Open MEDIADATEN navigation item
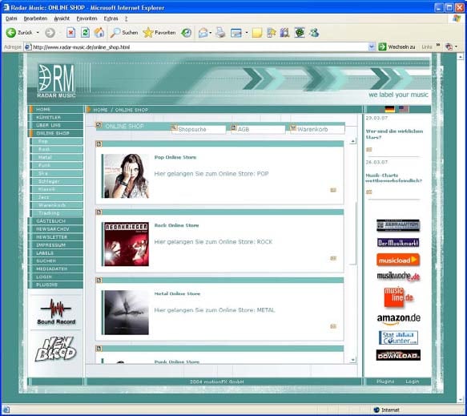The height and width of the screenshot is (416, 467). click(56, 269)
